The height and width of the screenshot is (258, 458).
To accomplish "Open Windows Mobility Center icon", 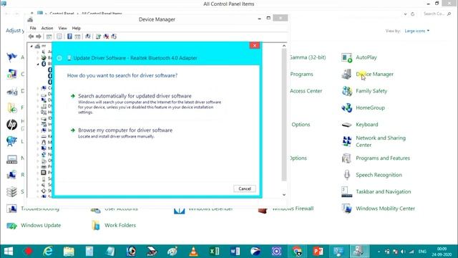I will point(346,209).
